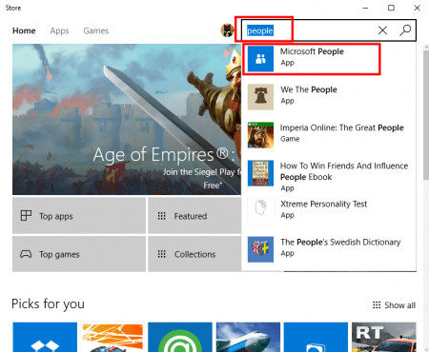Open Imperia Online game icon
This screenshot has height=352, width=429.
(x=260, y=135)
